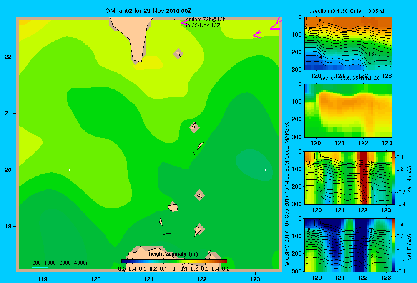The height and width of the screenshot is (283, 417).
Task: Click longitude tick '121' beneath the vel. E panel
Action: point(339,278)
